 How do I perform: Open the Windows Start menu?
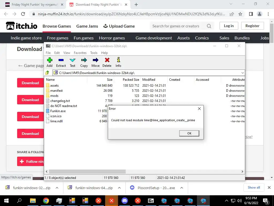[x=6, y=201]
